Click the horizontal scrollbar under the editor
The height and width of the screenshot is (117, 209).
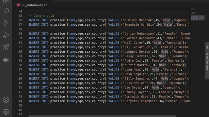pyautogui.click(x=102, y=116)
